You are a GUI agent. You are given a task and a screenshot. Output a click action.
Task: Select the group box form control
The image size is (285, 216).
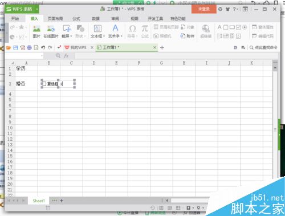[226, 27]
